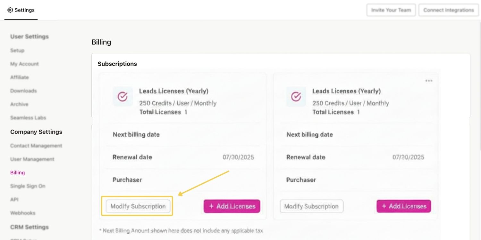Go to My Account settings

click(x=24, y=64)
